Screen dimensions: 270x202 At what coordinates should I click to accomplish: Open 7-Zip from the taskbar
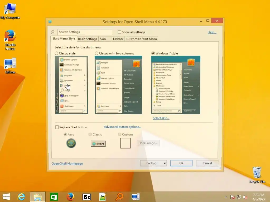(x=86, y=197)
